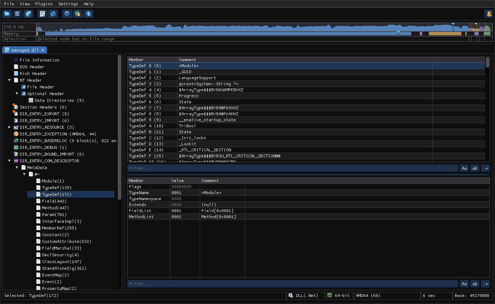This screenshot has width=495, height=304.
Task: Click the orange DIR_ENTRY_EXCEPTION warning icon
Action: point(16,134)
